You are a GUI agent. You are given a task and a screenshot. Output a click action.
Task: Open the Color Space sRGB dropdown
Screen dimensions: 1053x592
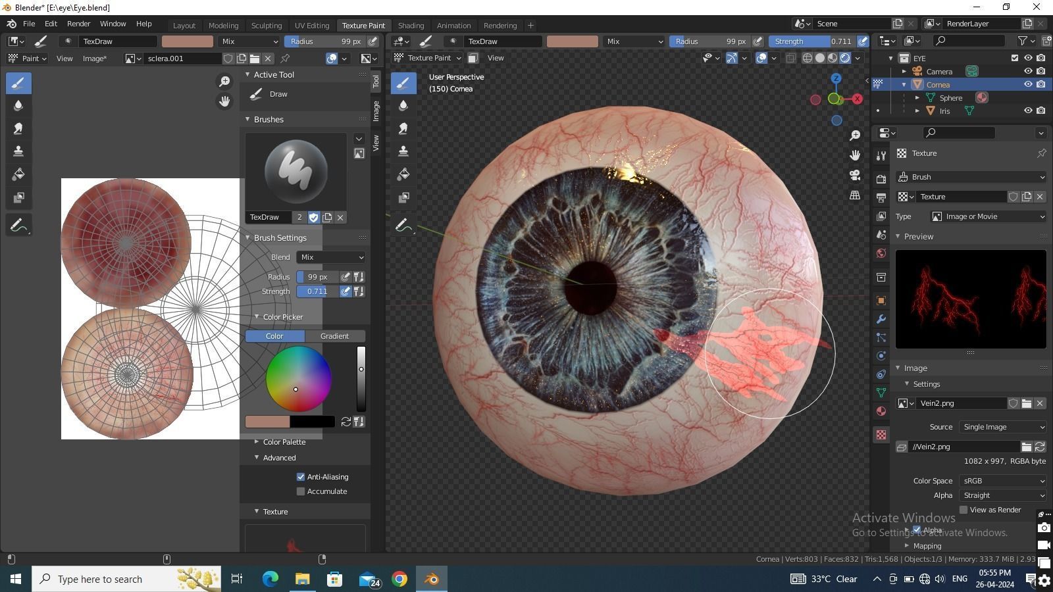pos(1002,481)
